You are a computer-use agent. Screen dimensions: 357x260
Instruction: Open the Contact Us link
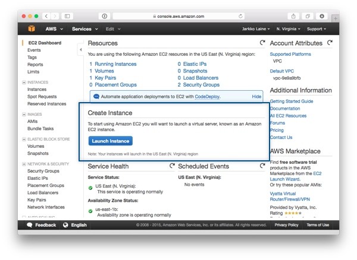click(x=281, y=137)
